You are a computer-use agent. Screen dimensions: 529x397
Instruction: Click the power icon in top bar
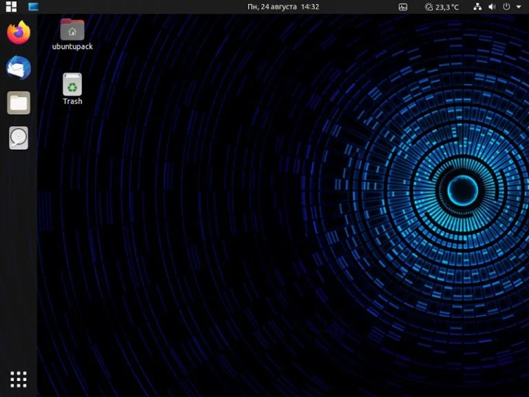click(x=506, y=6)
